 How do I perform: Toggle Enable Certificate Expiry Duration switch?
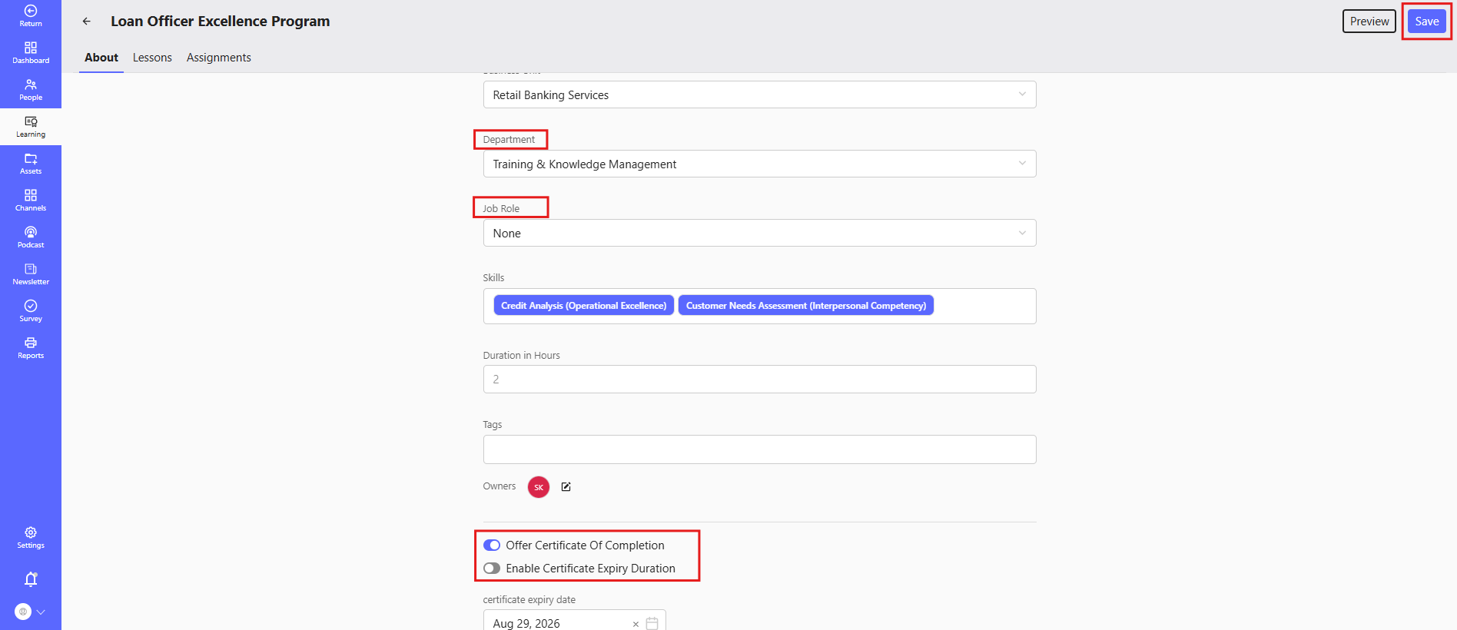click(492, 569)
